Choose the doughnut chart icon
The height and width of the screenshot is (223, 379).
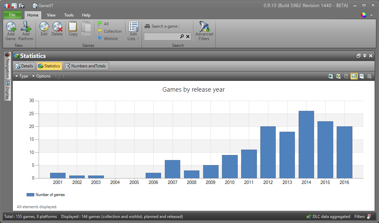tap(339, 76)
